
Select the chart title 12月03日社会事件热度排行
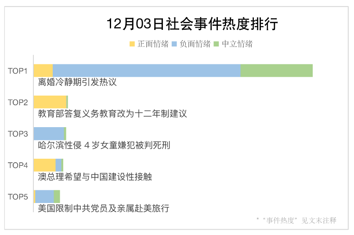pos(192,24)
